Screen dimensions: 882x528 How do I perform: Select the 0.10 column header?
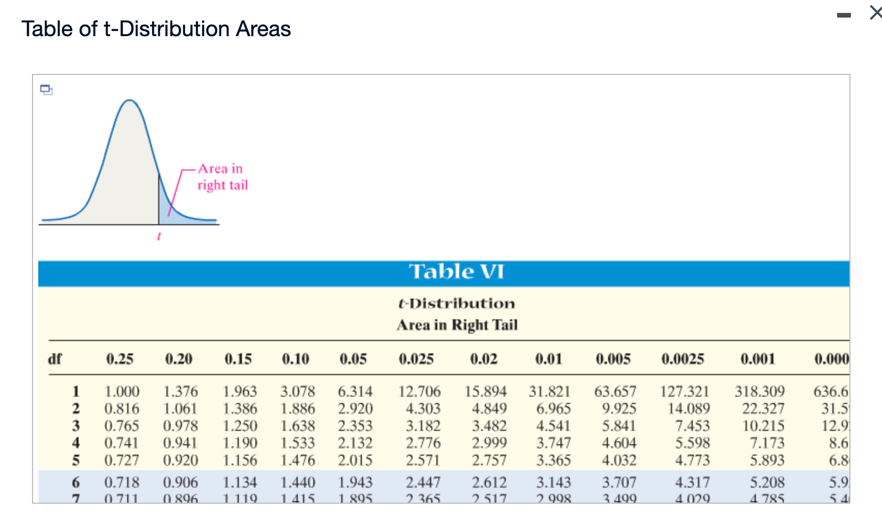tap(296, 359)
